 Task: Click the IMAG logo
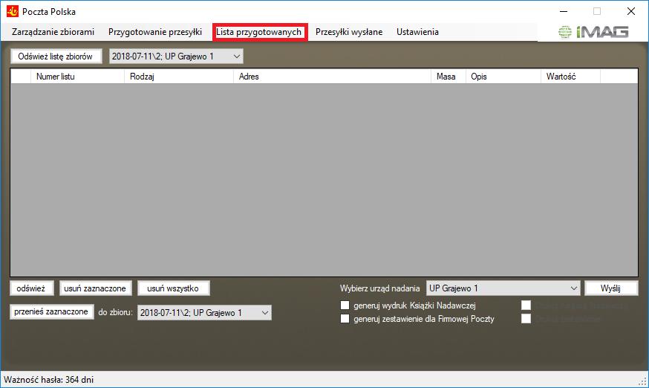593,32
